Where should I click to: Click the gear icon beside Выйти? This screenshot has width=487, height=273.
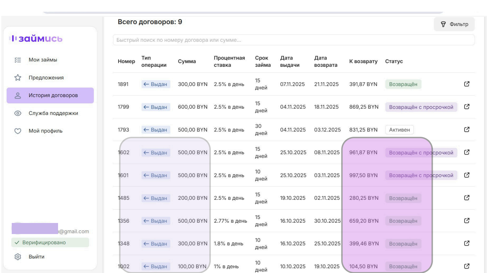[x=18, y=257]
